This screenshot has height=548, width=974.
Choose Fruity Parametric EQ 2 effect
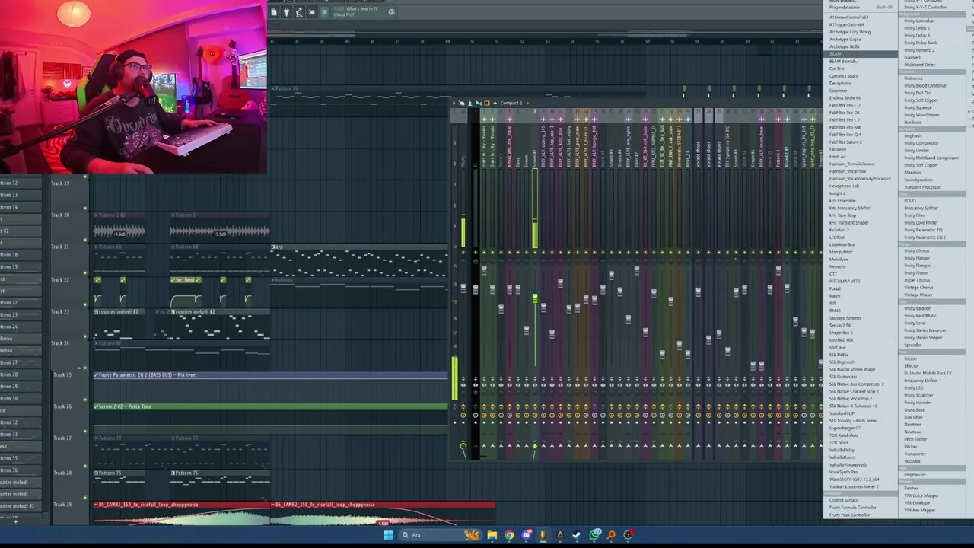point(925,237)
